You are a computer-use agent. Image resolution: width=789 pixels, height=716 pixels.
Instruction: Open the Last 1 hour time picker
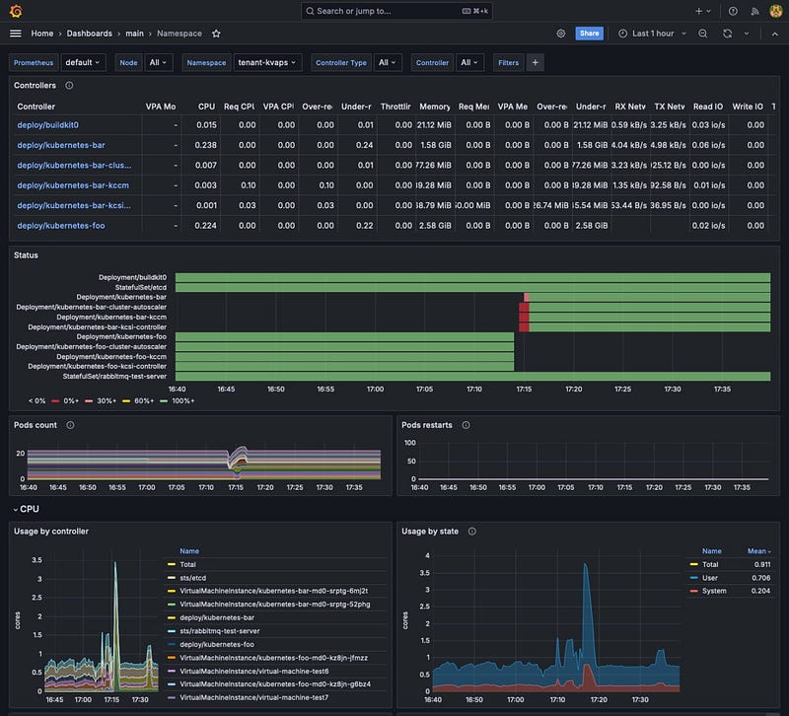[x=651, y=34]
